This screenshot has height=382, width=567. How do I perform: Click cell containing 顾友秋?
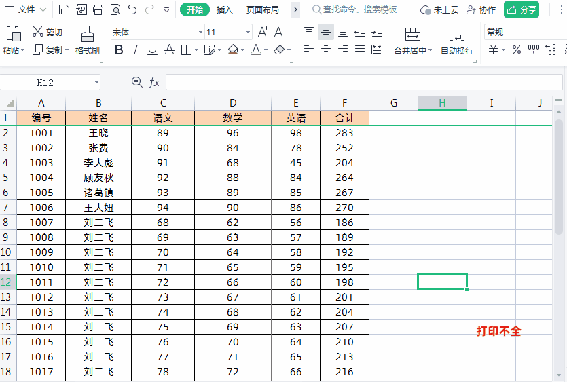coord(98,178)
